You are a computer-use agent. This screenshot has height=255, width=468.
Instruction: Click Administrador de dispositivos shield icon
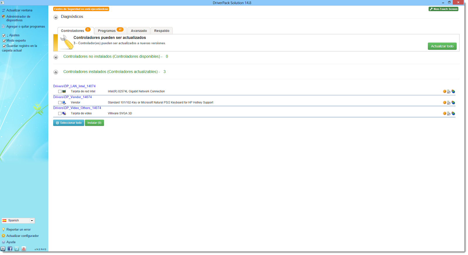[4, 17]
